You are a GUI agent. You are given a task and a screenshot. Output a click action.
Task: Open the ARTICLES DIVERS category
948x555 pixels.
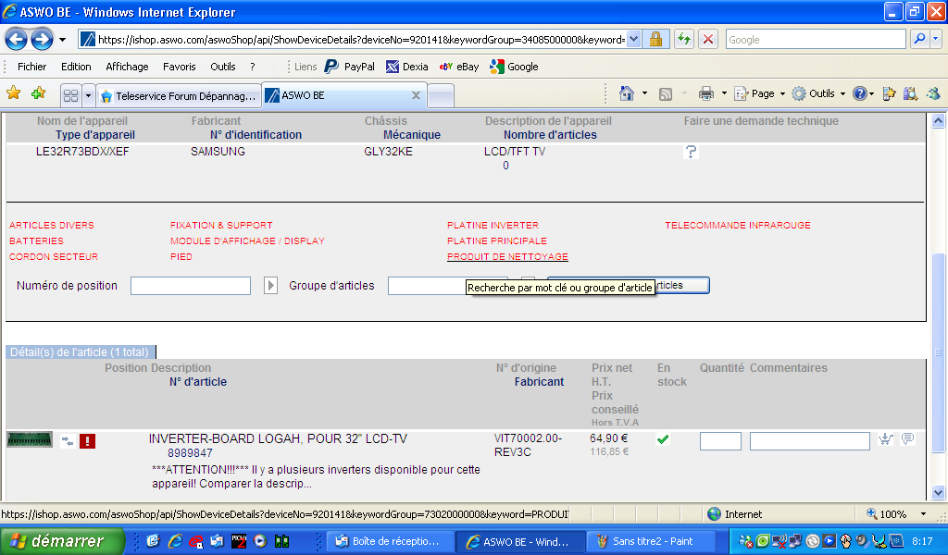click(52, 226)
